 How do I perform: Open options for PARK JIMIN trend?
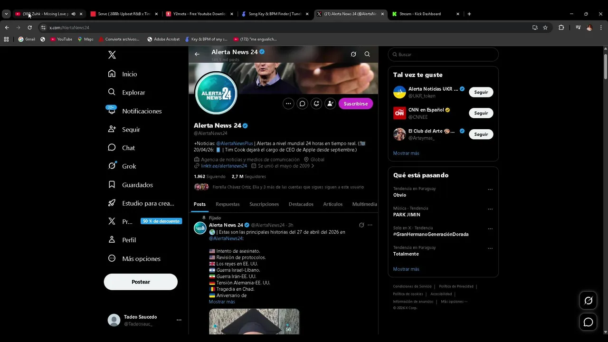[x=490, y=209]
